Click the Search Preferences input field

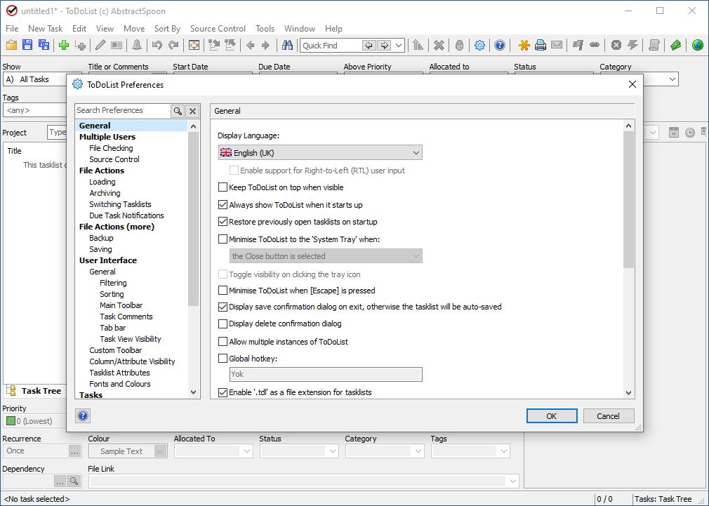coord(123,111)
